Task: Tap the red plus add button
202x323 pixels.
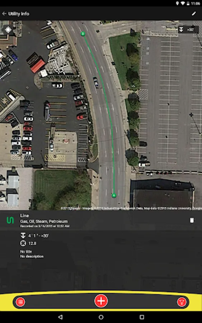Action: (101, 301)
